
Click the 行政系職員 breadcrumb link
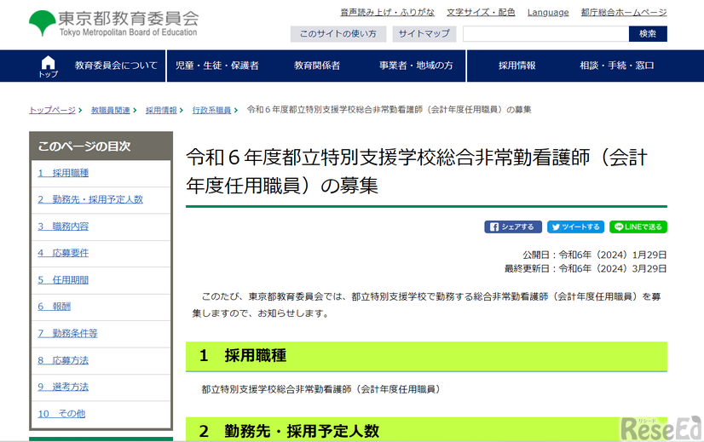211,110
